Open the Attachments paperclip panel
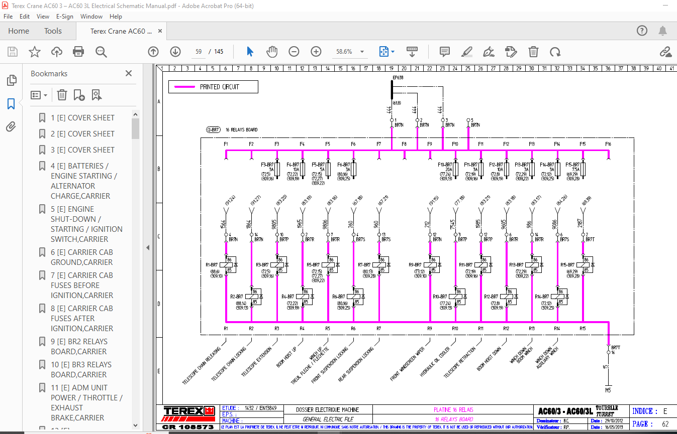Viewport: 677px width, 434px height. (11, 126)
